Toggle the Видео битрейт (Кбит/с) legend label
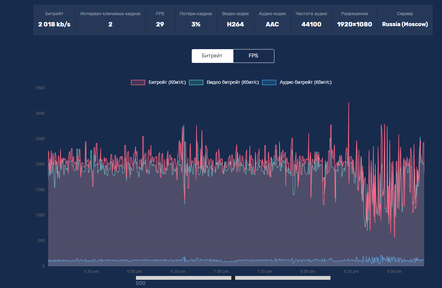This screenshot has height=288, width=442. pyautogui.click(x=233, y=82)
